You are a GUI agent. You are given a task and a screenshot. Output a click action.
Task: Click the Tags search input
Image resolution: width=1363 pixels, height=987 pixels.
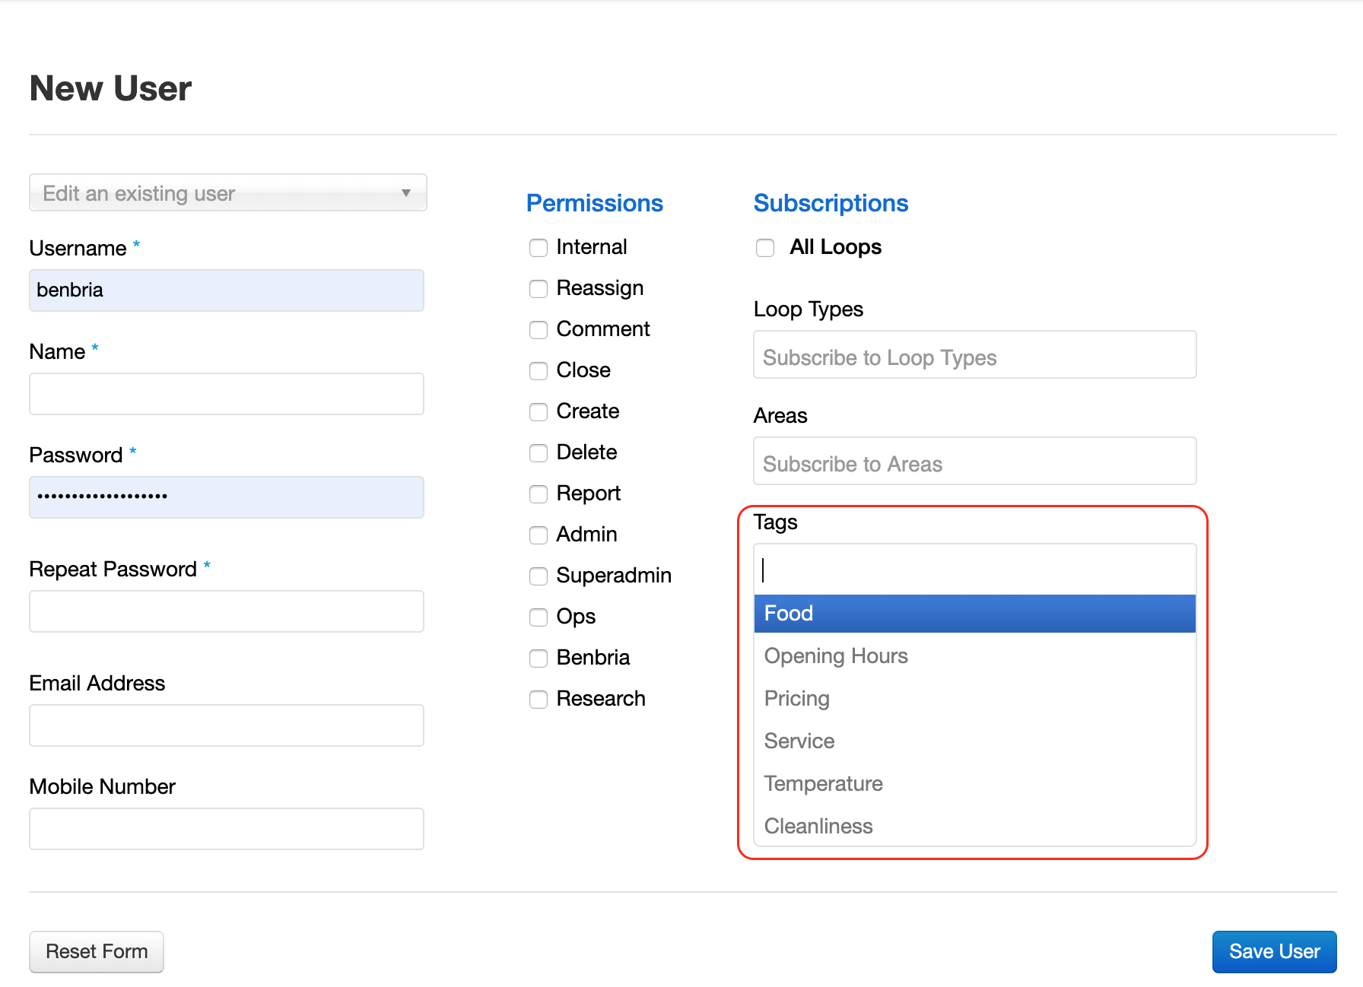point(974,570)
